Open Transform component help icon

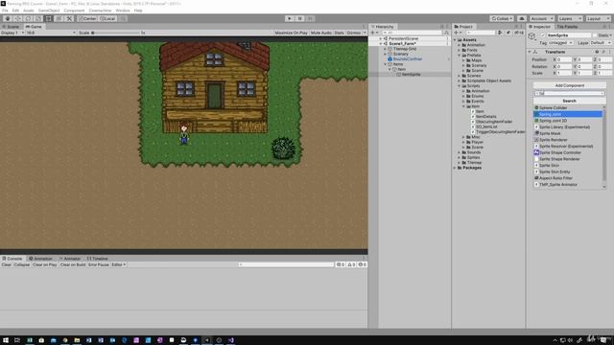[597, 52]
